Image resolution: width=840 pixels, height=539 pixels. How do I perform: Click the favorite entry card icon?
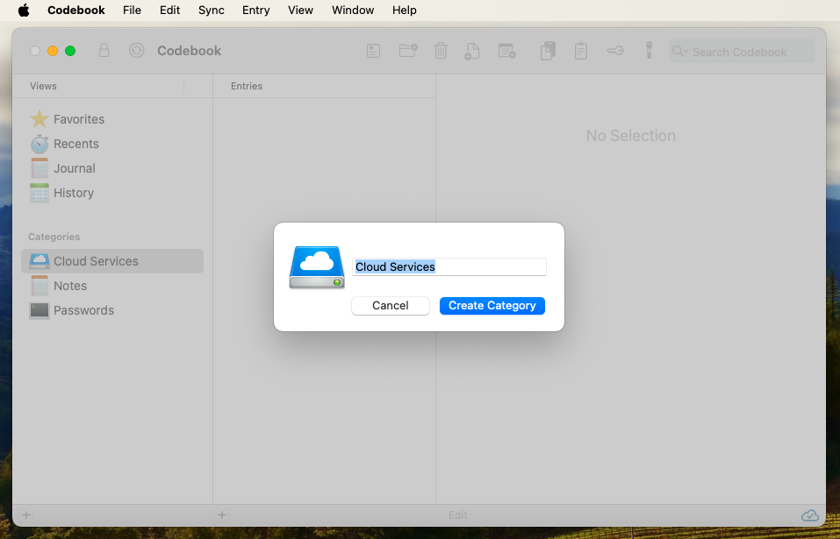(x=373, y=52)
